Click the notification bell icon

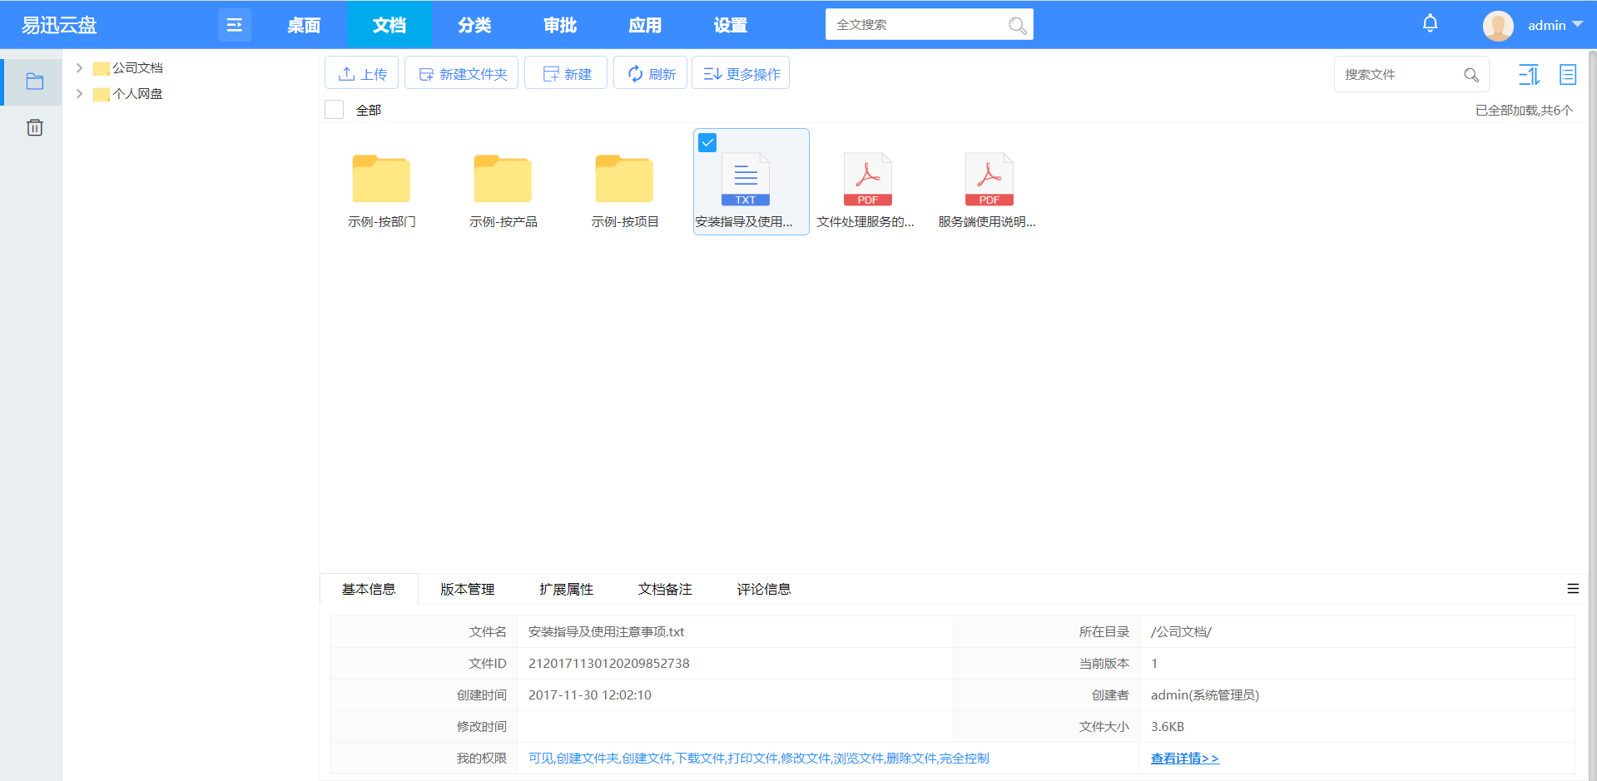point(1430,23)
